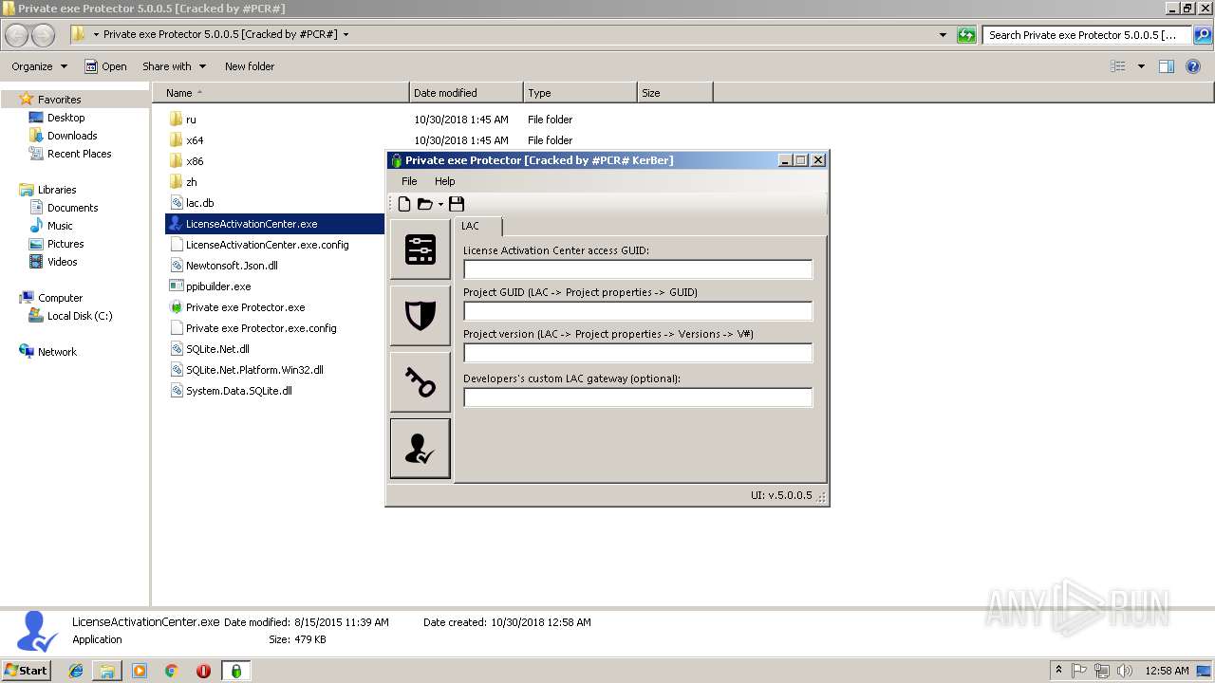The image size is (1215, 683).
Task: Open Videos library
Action: pyautogui.click(x=62, y=262)
